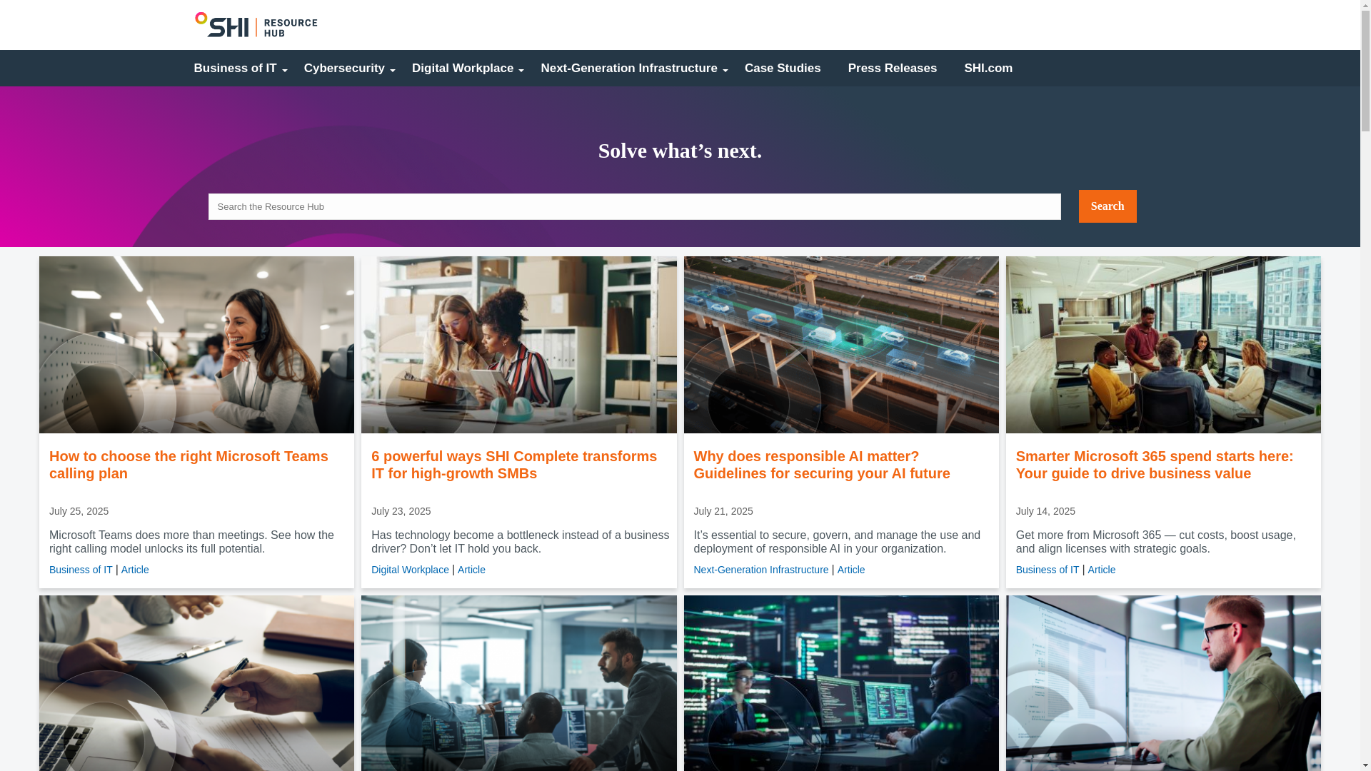Open the man with glasses at monitors thumbnail

click(1163, 683)
